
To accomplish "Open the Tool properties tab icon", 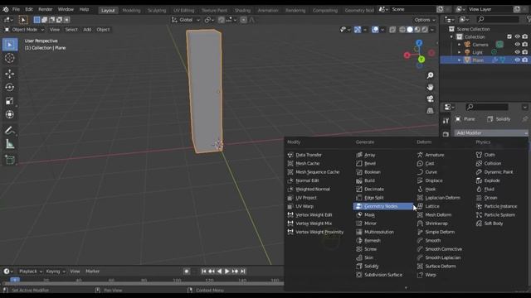I will (x=446, y=120).
